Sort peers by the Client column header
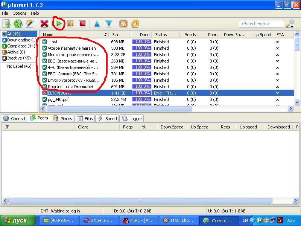This screenshot has height=226, width=301. 97,127
